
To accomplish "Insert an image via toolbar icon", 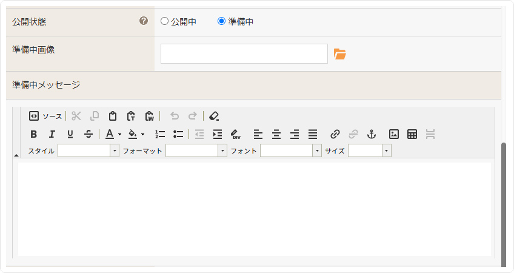I will [x=394, y=134].
